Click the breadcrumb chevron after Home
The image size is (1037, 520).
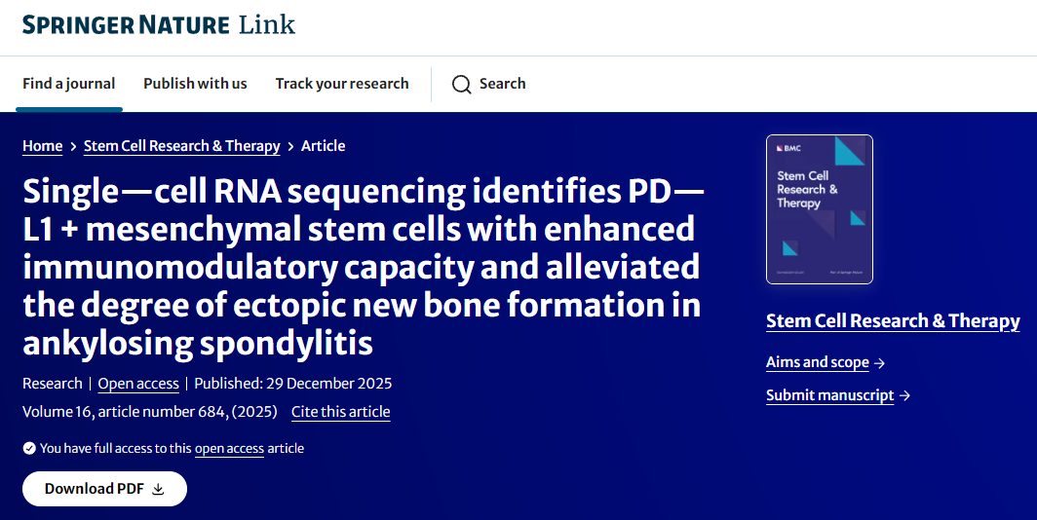(73, 147)
